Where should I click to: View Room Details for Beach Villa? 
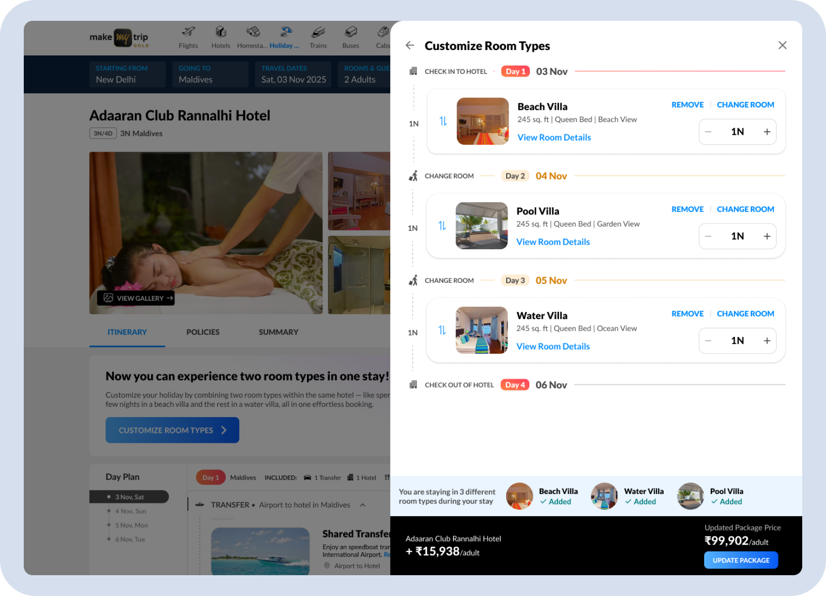tap(554, 137)
